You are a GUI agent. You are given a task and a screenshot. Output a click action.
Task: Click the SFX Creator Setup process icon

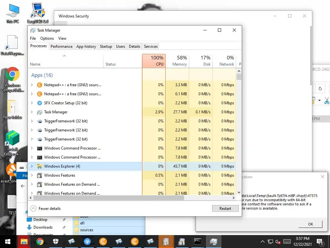pyautogui.click(x=40, y=103)
